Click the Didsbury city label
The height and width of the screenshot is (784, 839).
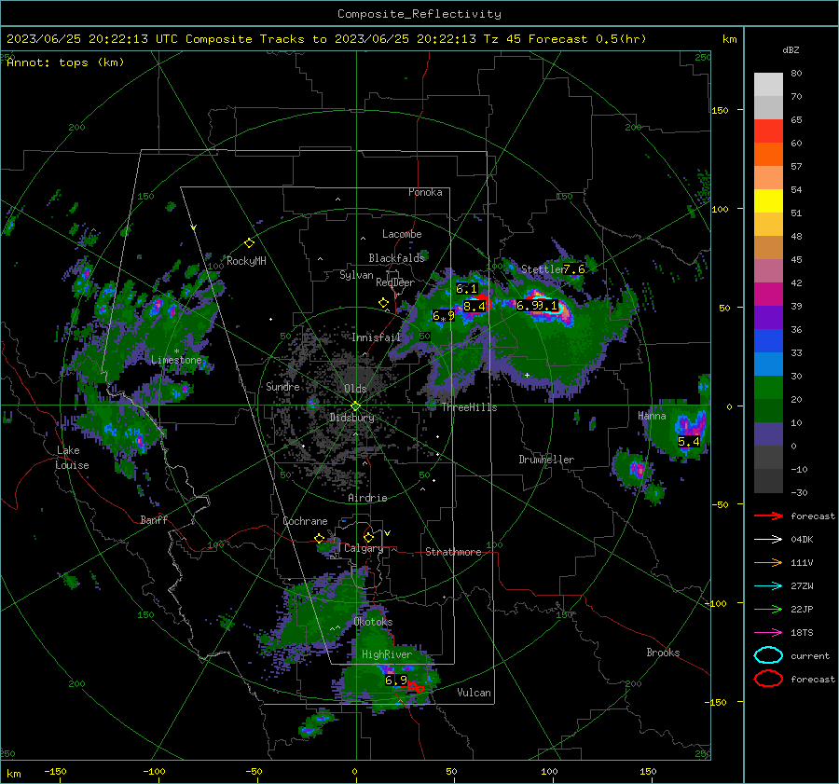pos(352,418)
